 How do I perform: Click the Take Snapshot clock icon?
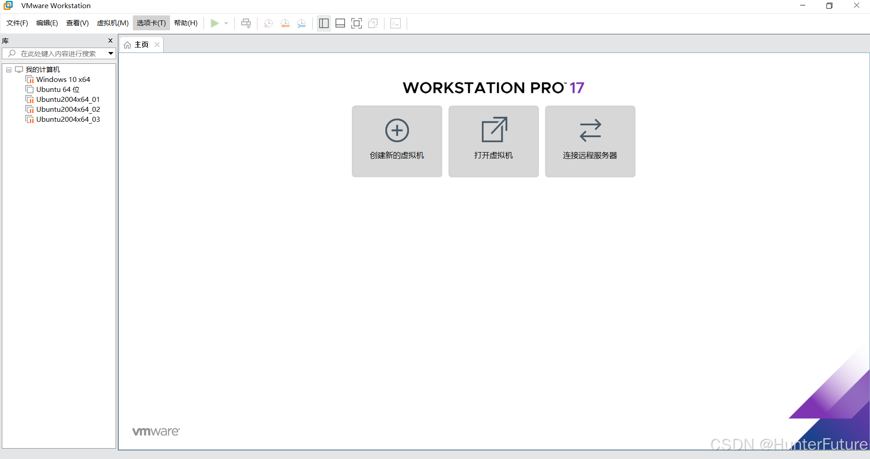(268, 24)
